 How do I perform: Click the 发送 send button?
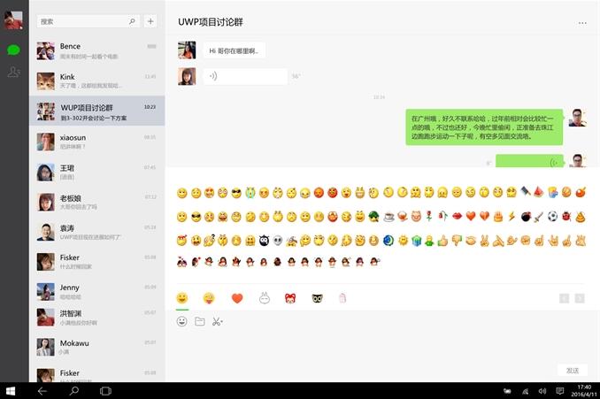573,371
